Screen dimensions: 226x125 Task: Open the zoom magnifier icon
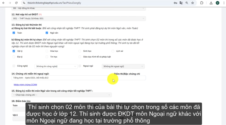(187, 3)
